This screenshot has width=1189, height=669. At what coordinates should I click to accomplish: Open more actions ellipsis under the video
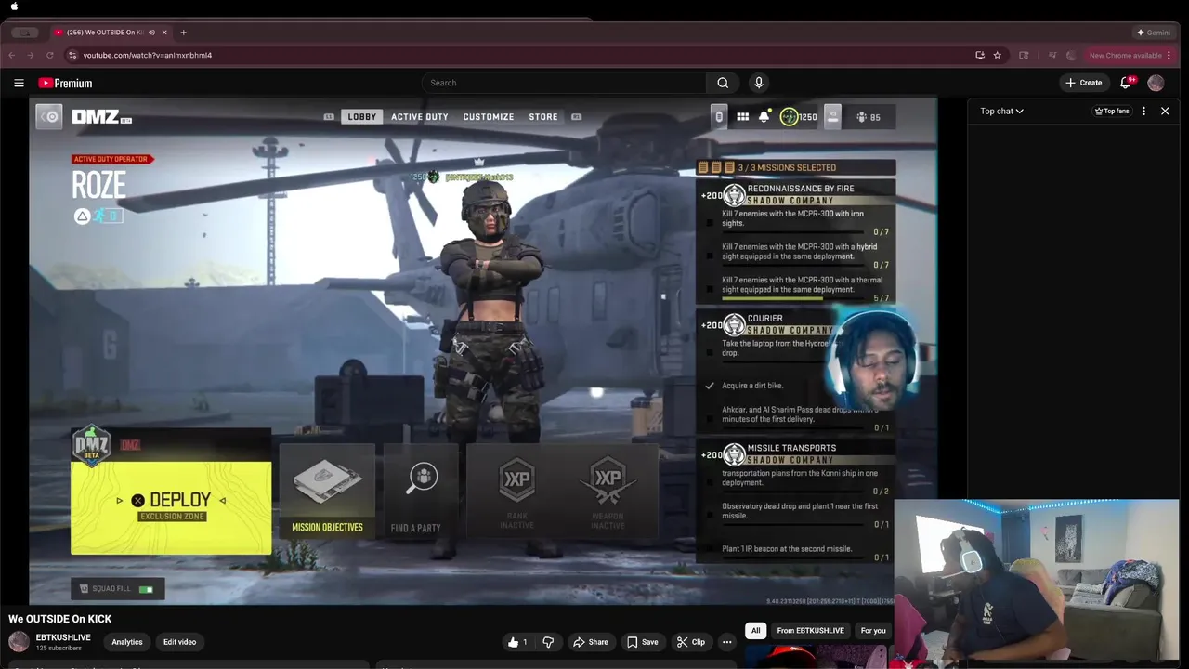[x=727, y=642]
